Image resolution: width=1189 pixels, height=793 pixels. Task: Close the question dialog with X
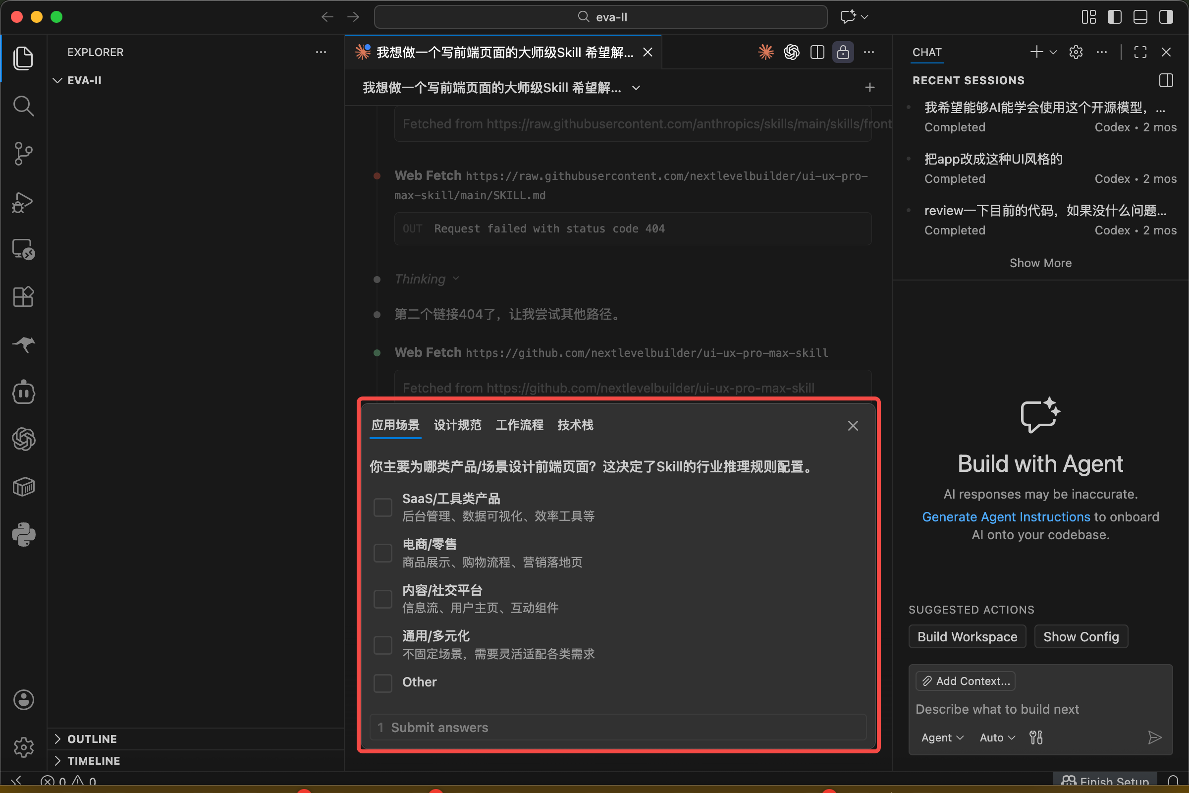pos(853,426)
